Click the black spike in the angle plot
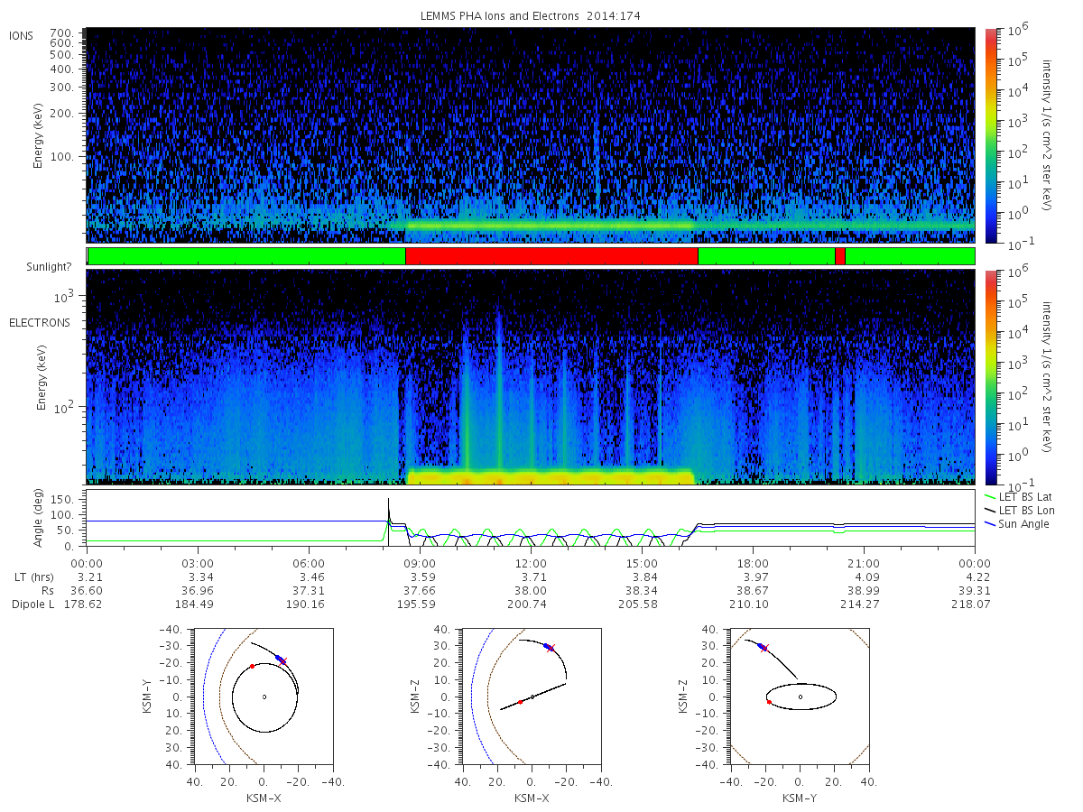This screenshot has height=812, width=1083. click(389, 510)
